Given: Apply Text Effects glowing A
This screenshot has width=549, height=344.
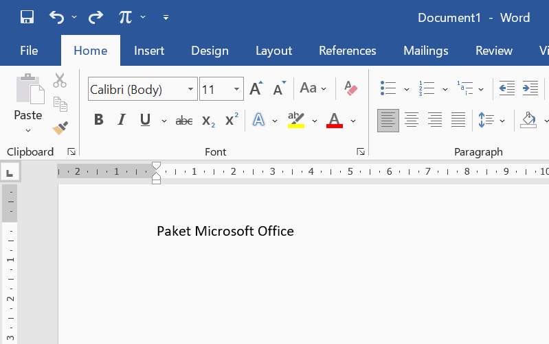Looking at the screenshot, I should (258, 120).
